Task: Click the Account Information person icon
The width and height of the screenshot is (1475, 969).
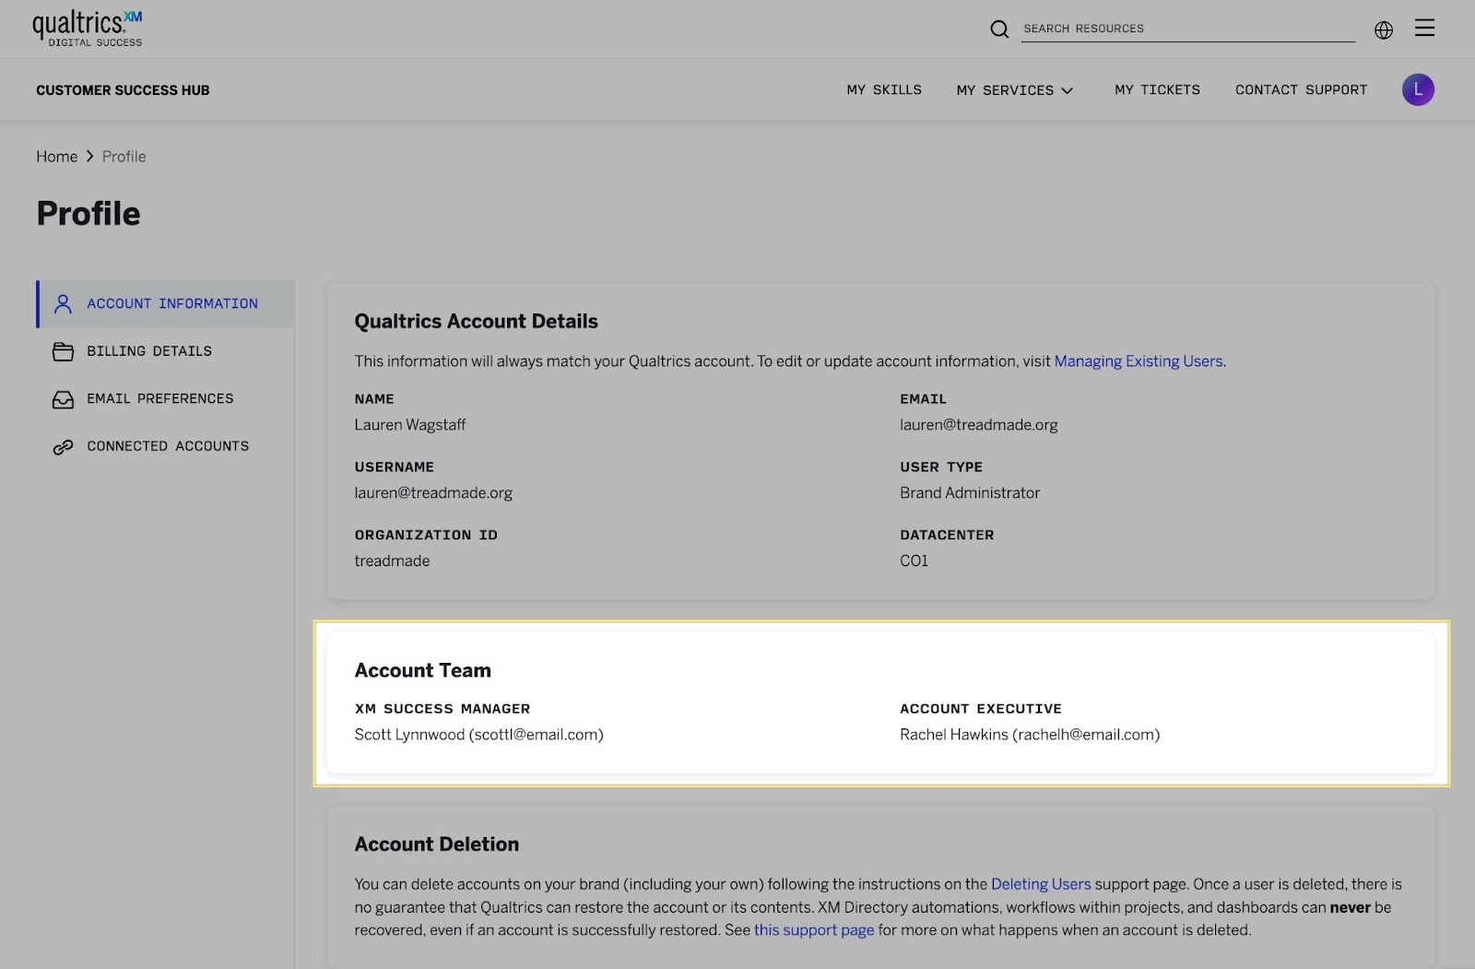Action: [x=63, y=303]
